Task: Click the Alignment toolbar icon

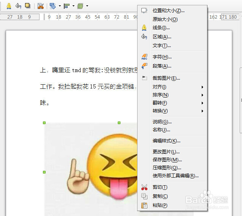Action: [67, 6]
